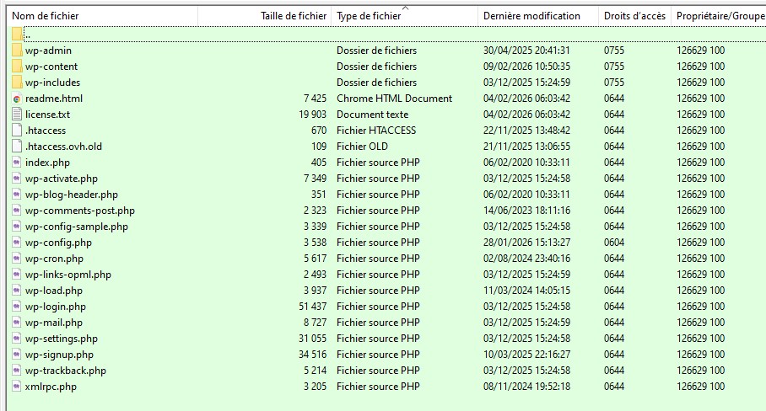Click the 51 437 size of wp-login.php
Viewport: 766px width, 411px height.
(313, 307)
